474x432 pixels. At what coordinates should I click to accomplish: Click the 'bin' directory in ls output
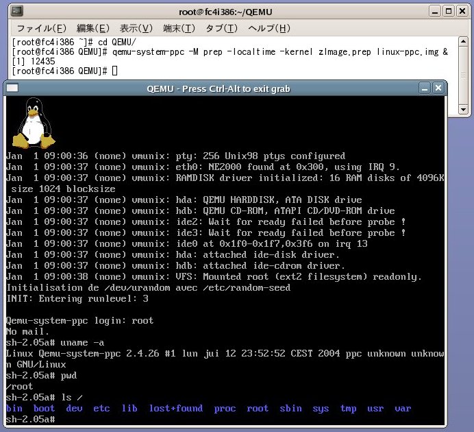point(14,409)
